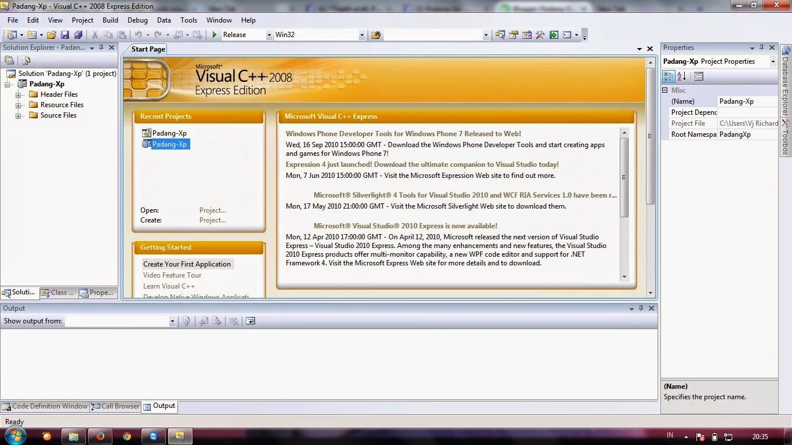Click the Undo arrow icon

click(x=139, y=35)
